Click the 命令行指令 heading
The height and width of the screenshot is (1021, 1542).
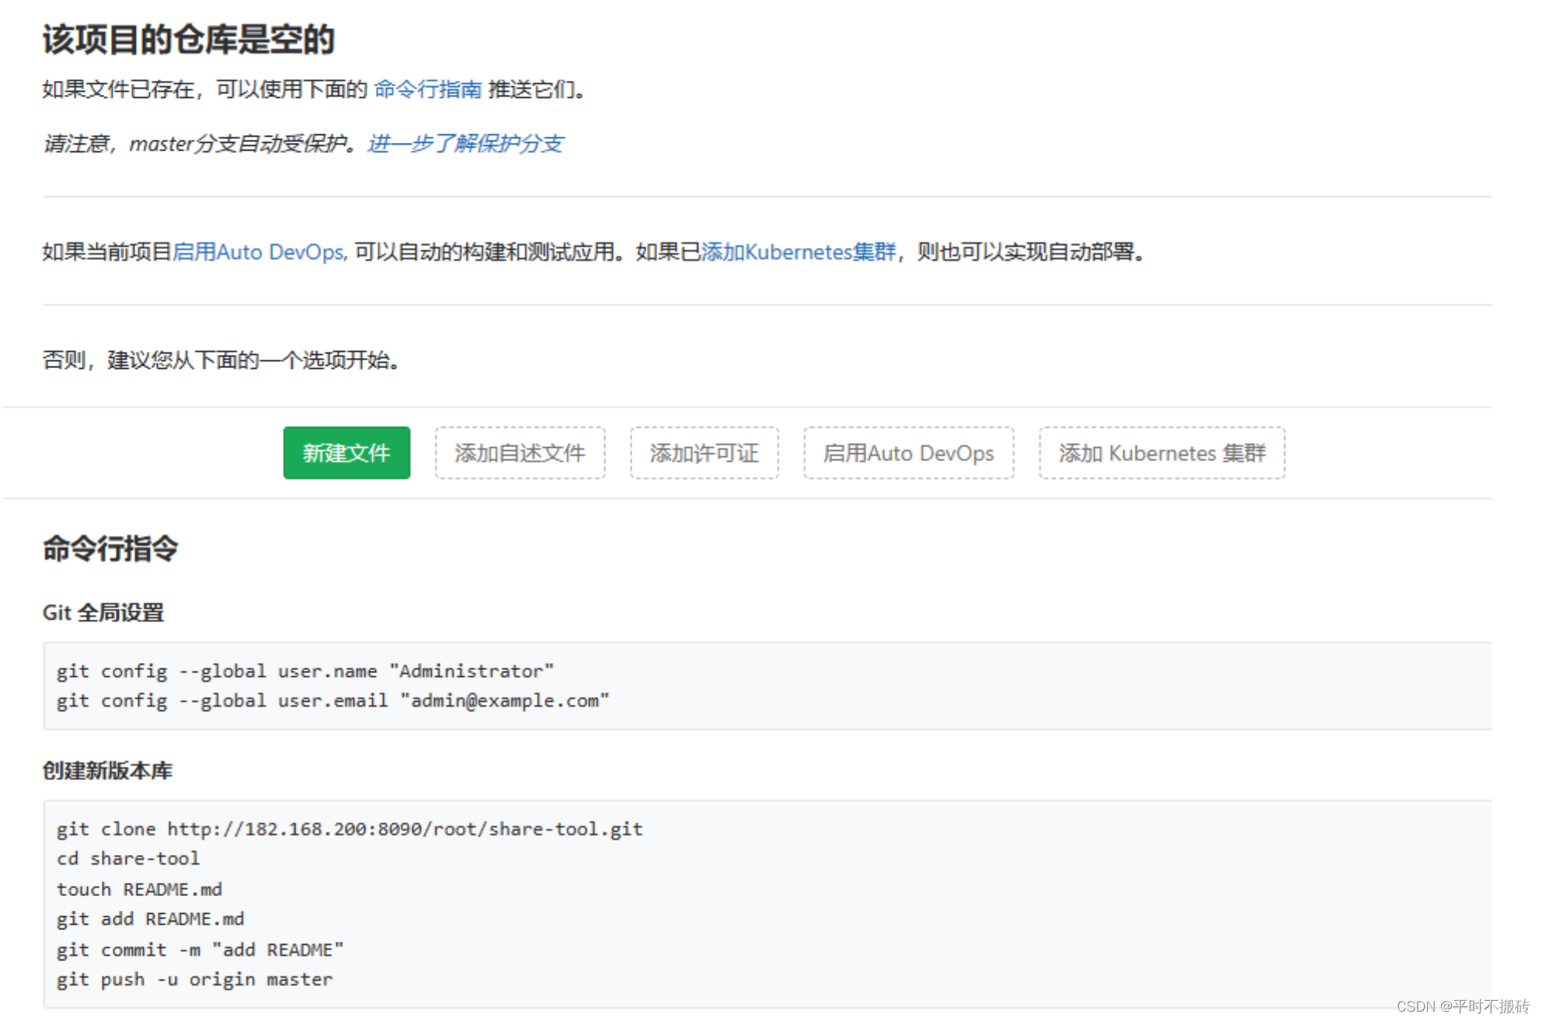pyautogui.click(x=110, y=548)
